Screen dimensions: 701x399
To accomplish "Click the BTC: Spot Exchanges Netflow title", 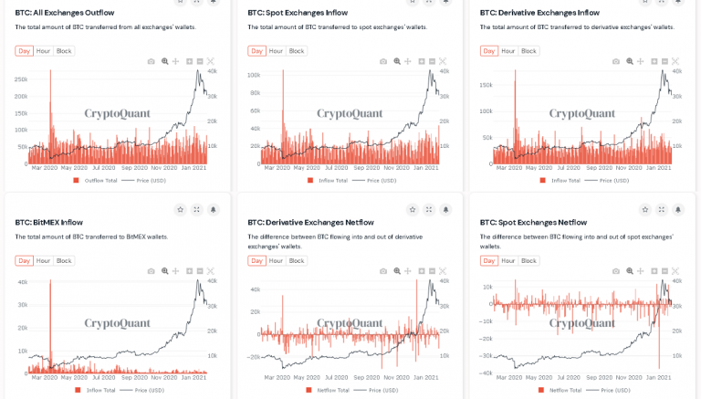I will coord(533,222).
